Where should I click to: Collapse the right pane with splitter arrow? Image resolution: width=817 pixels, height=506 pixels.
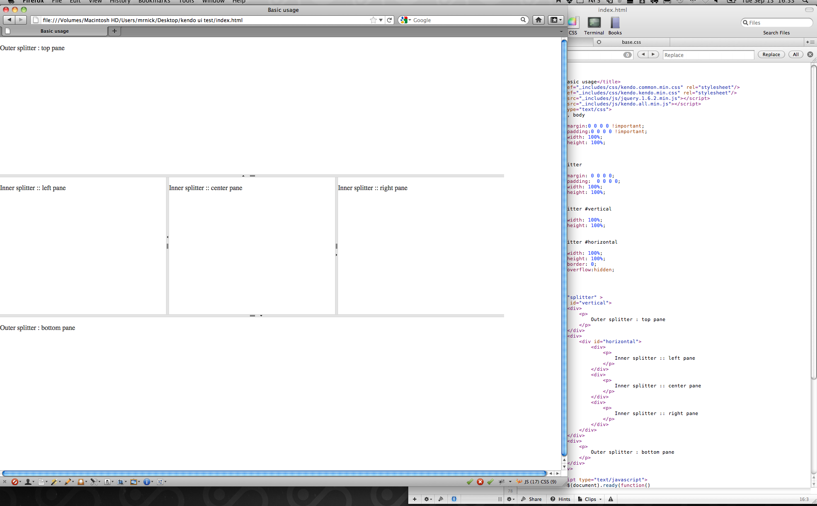pyautogui.click(x=336, y=255)
